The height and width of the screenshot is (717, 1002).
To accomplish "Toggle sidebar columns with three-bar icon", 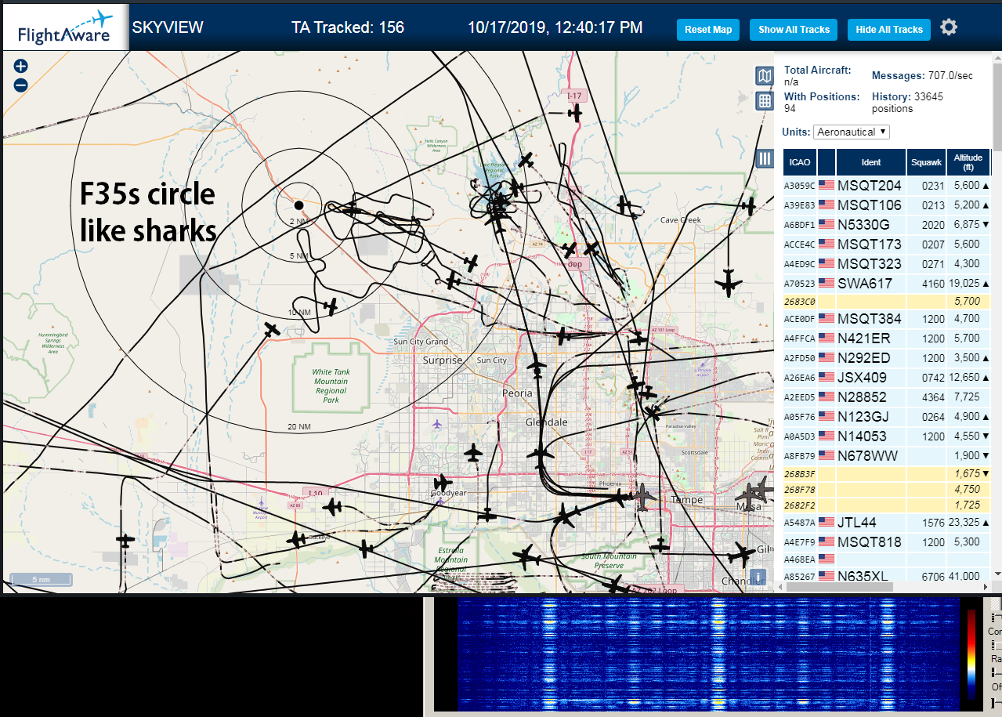I will [765, 159].
